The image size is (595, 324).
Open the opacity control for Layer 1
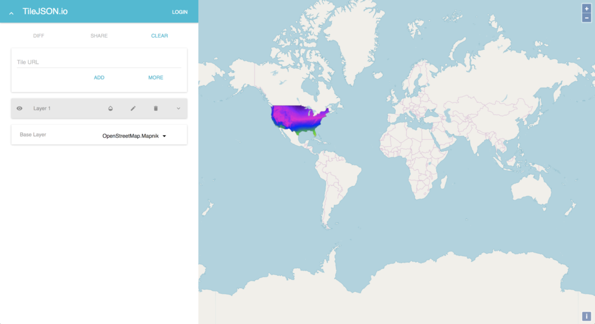110,109
